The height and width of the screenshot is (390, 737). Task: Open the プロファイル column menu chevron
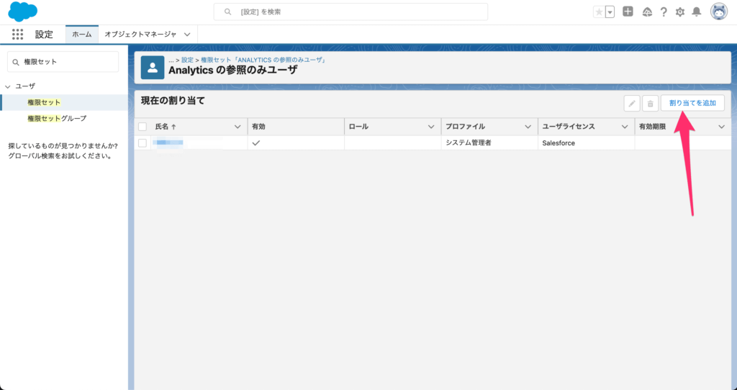[x=528, y=127]
